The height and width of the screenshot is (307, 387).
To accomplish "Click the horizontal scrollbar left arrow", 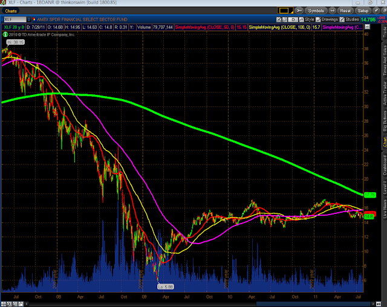I will 27,304.
